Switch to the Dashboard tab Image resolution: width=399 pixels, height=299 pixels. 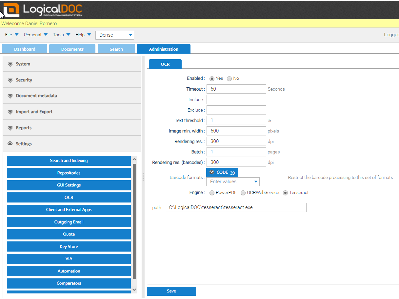point(24,49)
